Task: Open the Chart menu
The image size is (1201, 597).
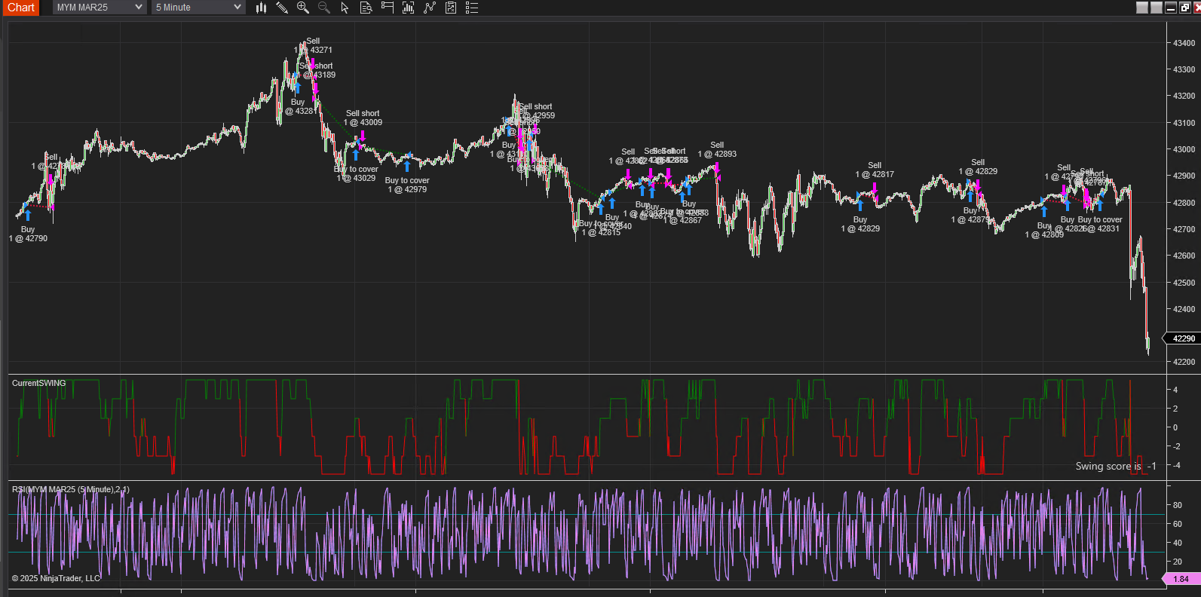Action: pos(20,8)
